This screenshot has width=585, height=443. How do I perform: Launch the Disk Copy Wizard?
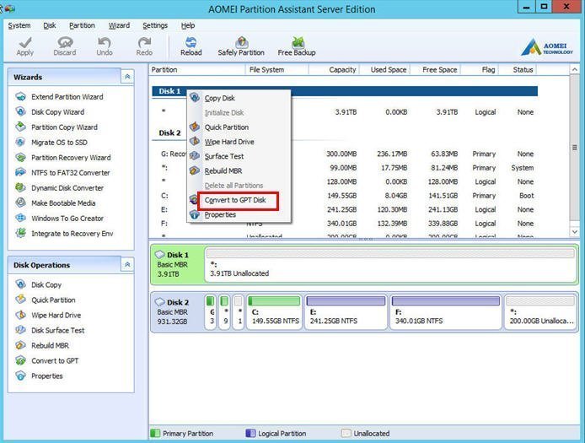[x=50, y=112]
